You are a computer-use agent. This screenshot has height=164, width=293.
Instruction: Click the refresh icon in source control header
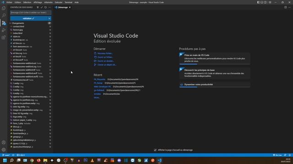[46, 7]
